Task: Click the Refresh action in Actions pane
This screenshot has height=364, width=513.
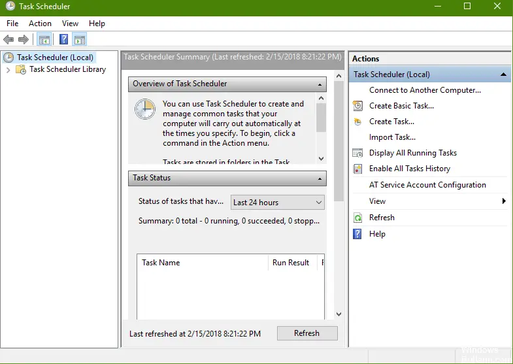Action: pyautogui.click(x=382, y=218)
